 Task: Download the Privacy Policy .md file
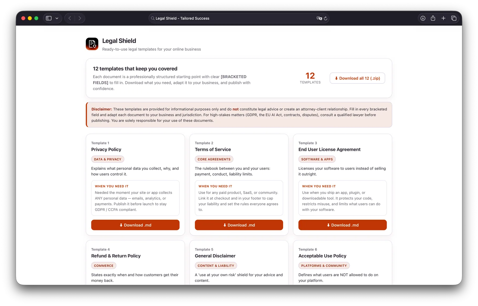135,225
